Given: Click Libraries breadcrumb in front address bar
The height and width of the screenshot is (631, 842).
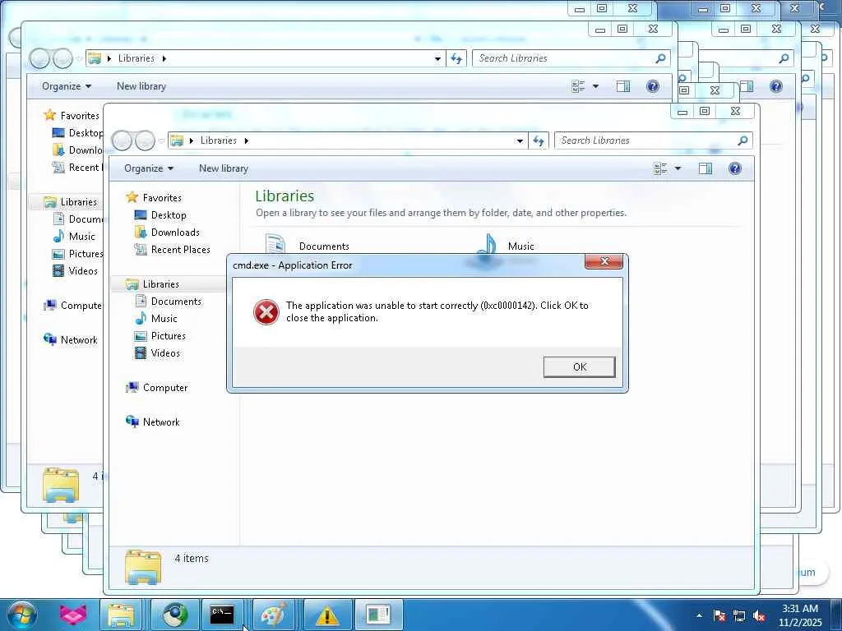Looking at the screenshot, I should [x=219, y=140].
